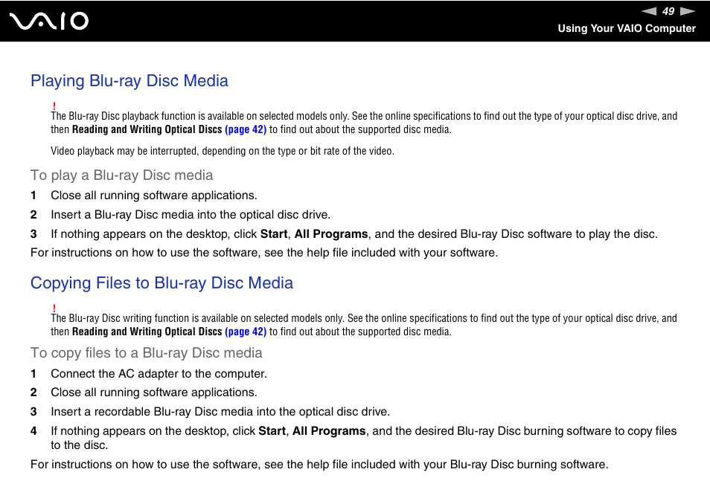Click page number 49 in header

click(668, 11)
